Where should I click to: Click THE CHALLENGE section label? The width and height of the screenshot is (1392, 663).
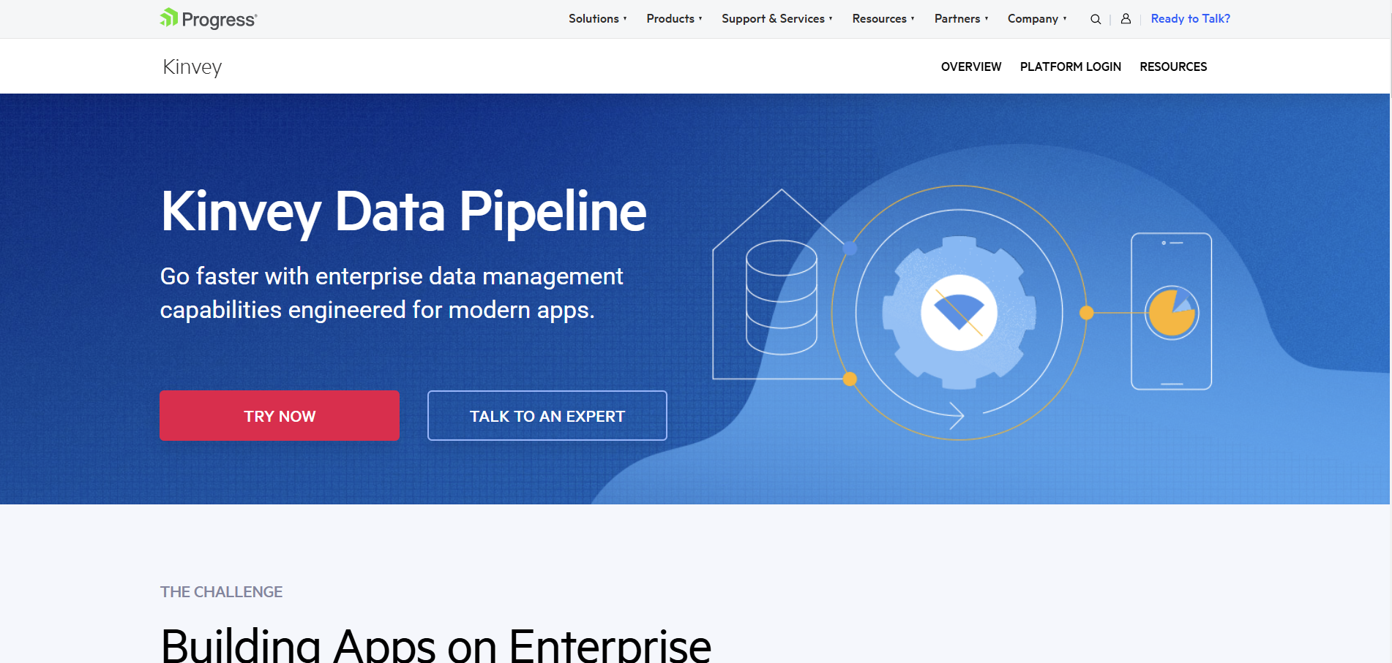tap(222, 592)
